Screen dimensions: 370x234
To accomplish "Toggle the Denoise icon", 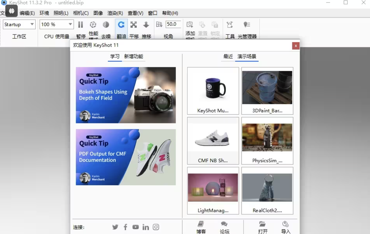I will point(106,25).
